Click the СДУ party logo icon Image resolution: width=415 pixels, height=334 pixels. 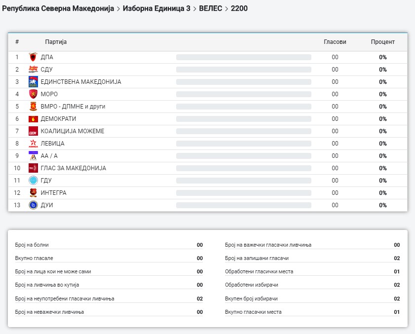click(x=33, y=70)
